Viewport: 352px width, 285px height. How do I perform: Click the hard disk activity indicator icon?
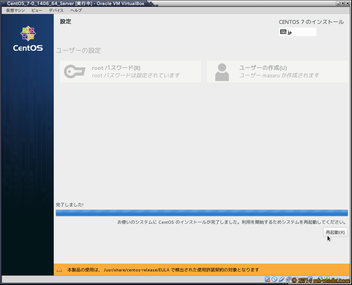coord(267,280)
